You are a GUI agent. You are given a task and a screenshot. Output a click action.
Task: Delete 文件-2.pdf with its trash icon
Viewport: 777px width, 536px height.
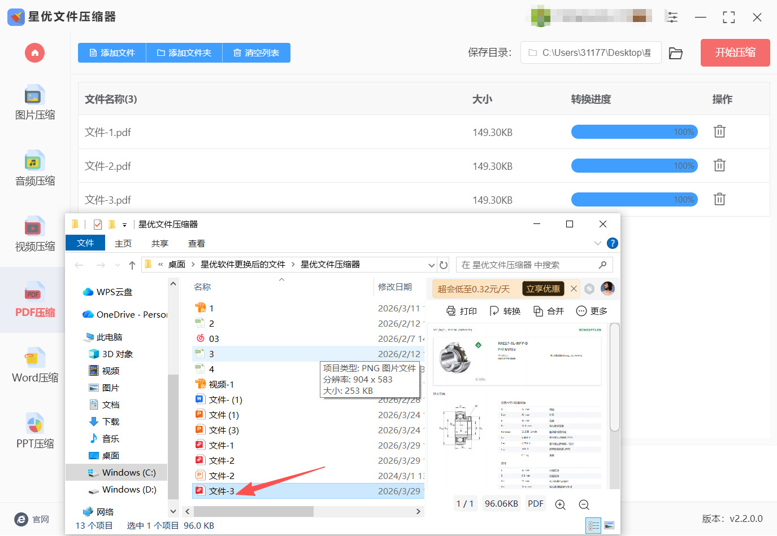719,165
